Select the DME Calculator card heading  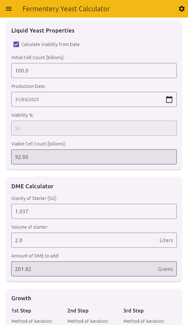(x=32, y=186)
